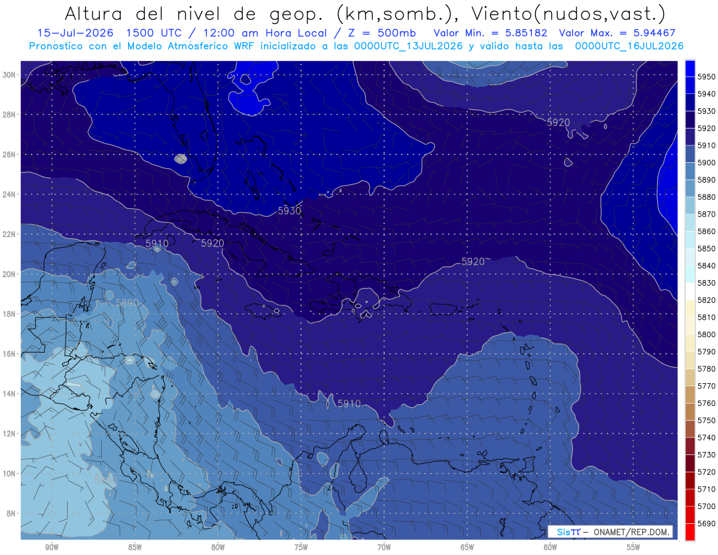Click the 5930 contour label on the map
This screenshot has height=555, width=718.
point(290,211)
